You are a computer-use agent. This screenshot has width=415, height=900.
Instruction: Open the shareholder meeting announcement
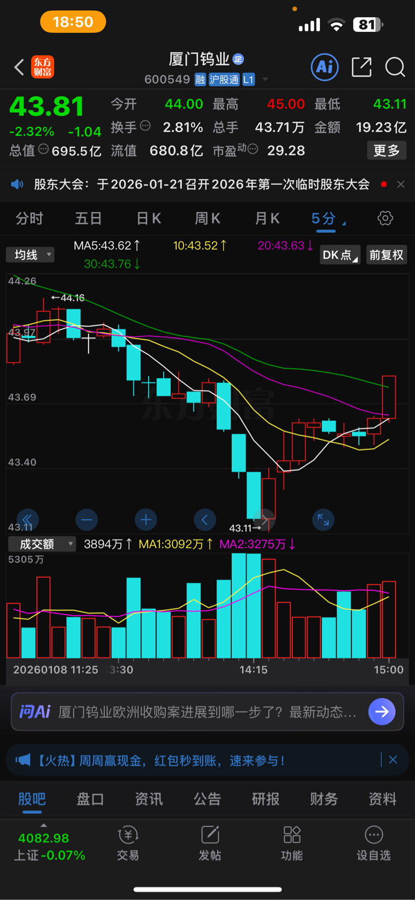202,184
